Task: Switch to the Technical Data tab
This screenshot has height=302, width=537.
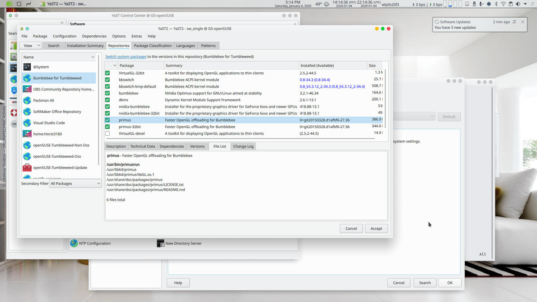Action: (142, 146)
